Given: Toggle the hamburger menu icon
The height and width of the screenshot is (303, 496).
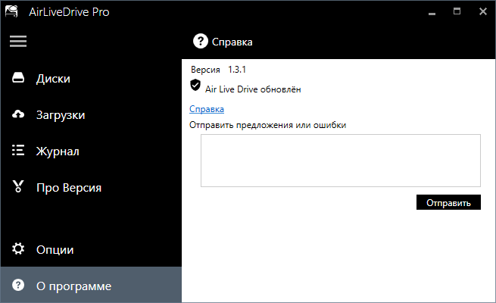Looking at the screenshot, I should (x=18, y=41).
